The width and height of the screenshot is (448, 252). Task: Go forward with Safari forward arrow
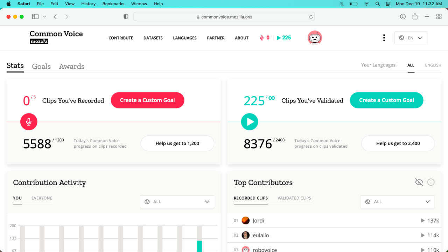pos(67,17)
